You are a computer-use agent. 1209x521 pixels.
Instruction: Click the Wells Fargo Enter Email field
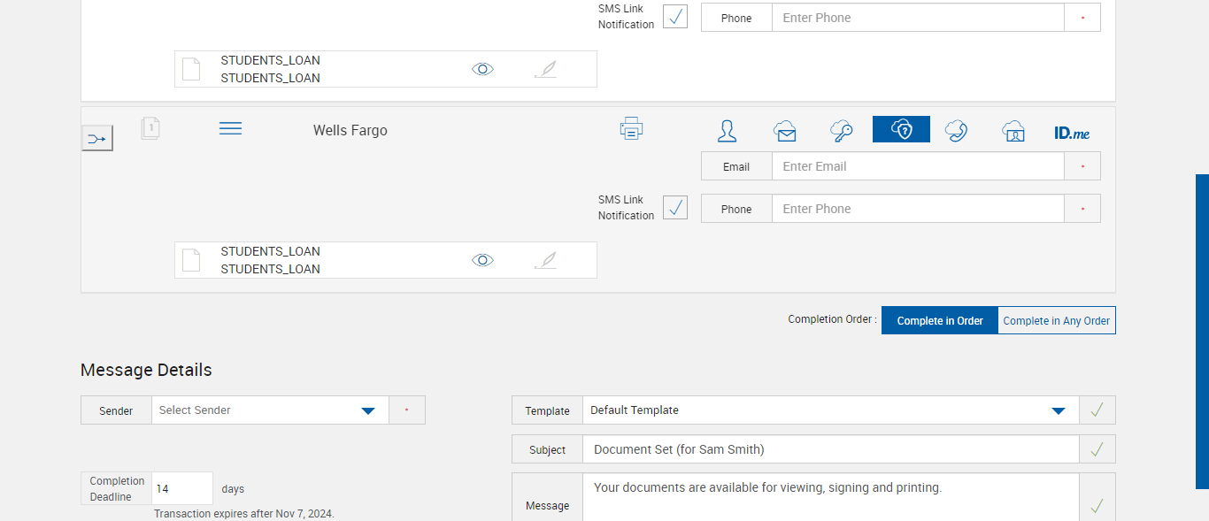click(x=917, y=166)
